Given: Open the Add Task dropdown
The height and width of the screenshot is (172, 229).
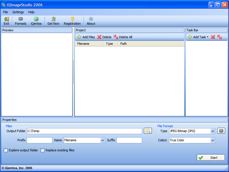Looking at the screenshot, I should tap(198, 37).
